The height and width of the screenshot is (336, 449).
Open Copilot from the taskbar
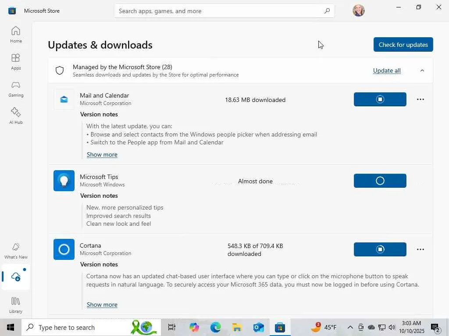pos(194,327)
